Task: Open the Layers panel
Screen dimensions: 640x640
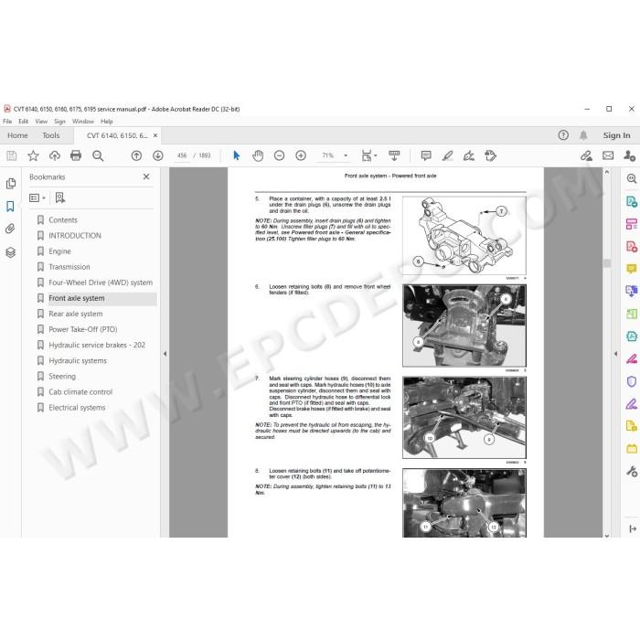Action: click(x=11, y=252)
